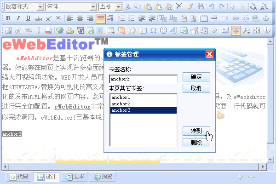Click the fullscreen maximize icon
This screenshot has height=184, width=276.
tap(257, 30)
